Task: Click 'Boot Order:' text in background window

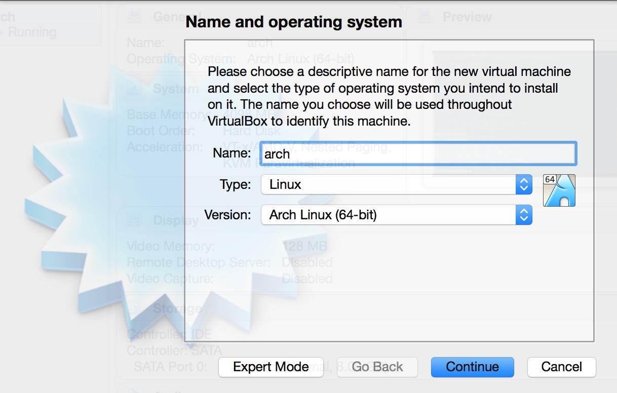Action: click(161, 131)
